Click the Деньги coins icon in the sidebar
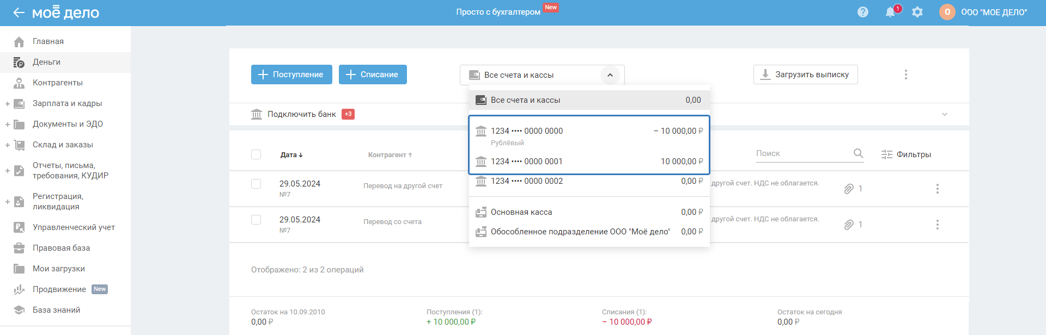 coord(19,62)
